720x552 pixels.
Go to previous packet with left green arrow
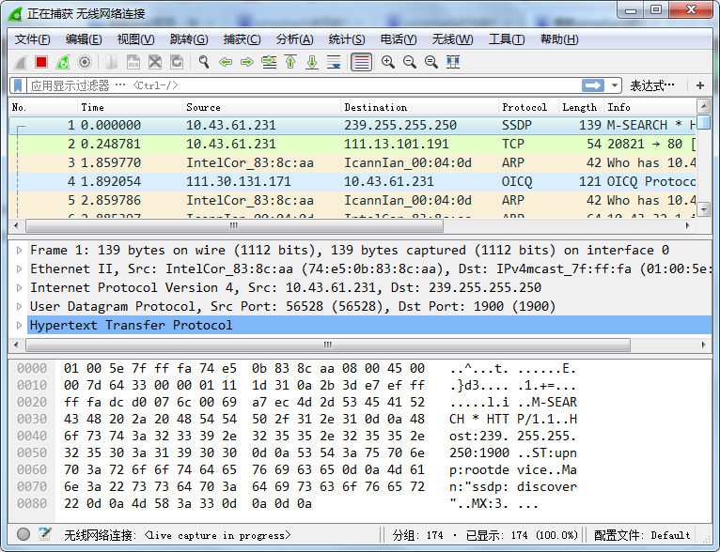(226, 62)
